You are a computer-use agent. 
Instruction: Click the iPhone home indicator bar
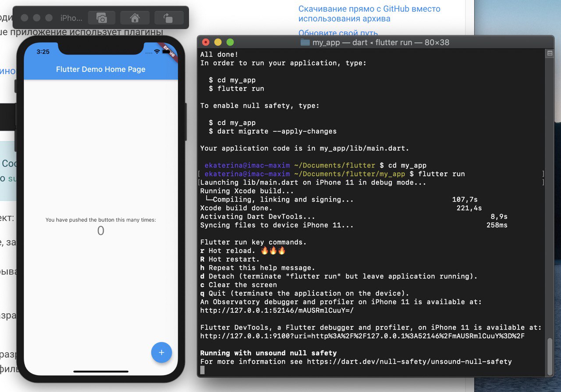pyautogui.click(x=101, y=371)
